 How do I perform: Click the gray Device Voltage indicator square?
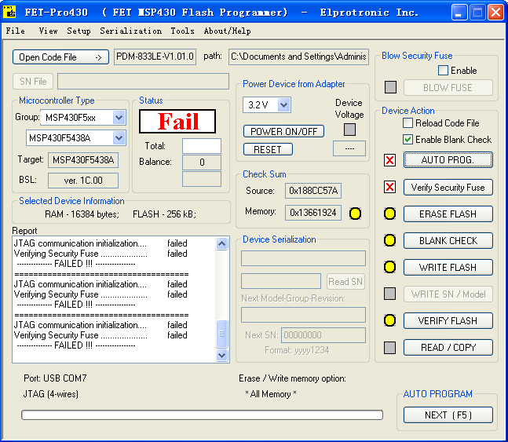click(349, 130)
